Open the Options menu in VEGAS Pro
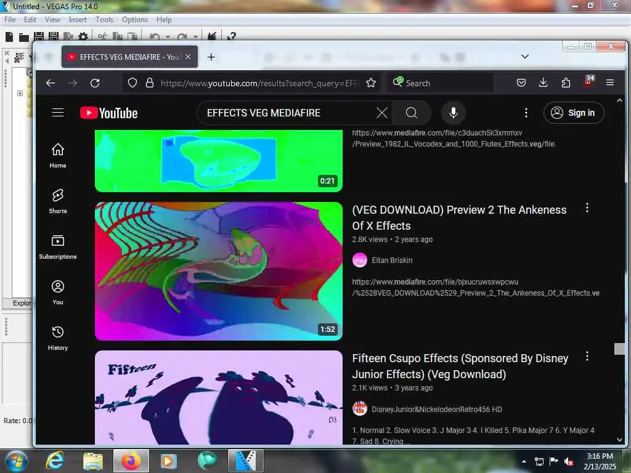 click(135, 20)
